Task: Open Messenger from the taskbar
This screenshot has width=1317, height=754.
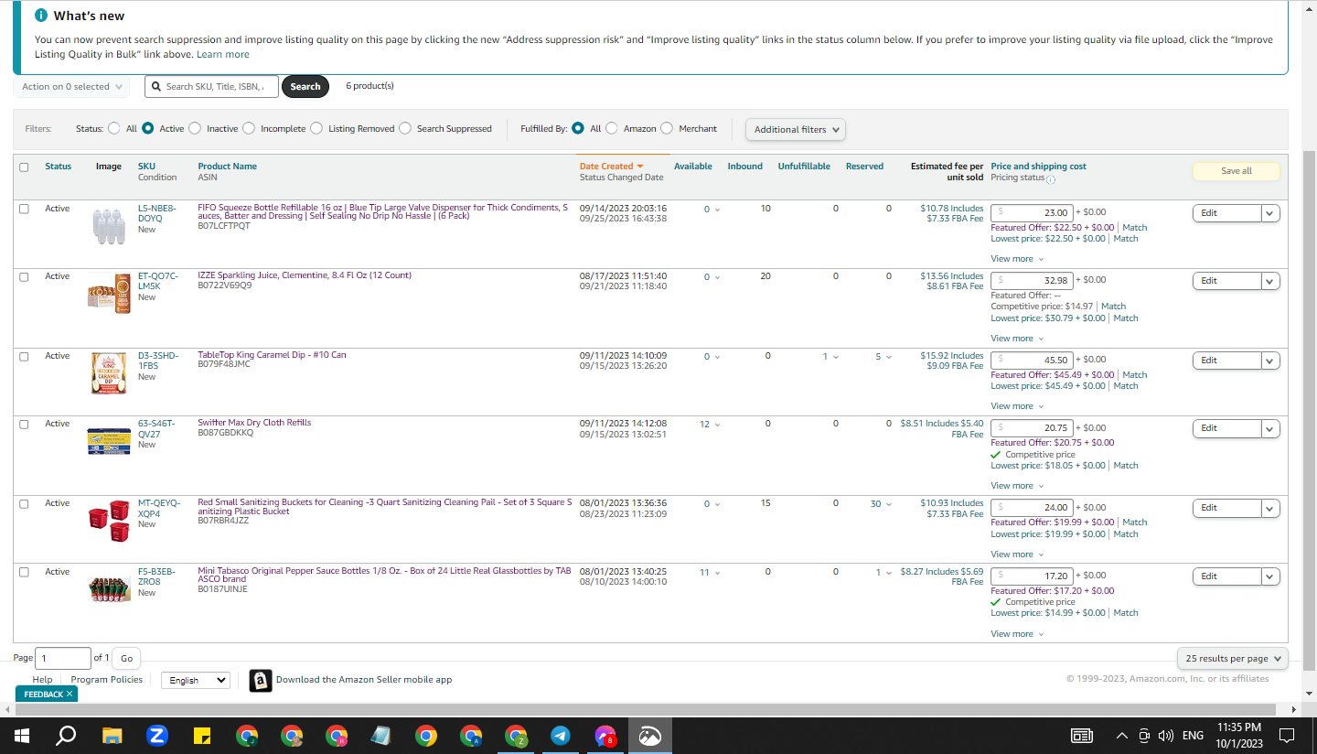Action: point(605,735)
